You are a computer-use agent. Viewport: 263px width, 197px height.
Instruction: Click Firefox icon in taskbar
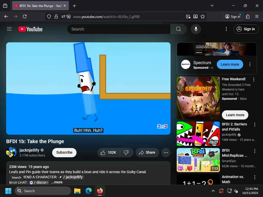coord(100,191)
